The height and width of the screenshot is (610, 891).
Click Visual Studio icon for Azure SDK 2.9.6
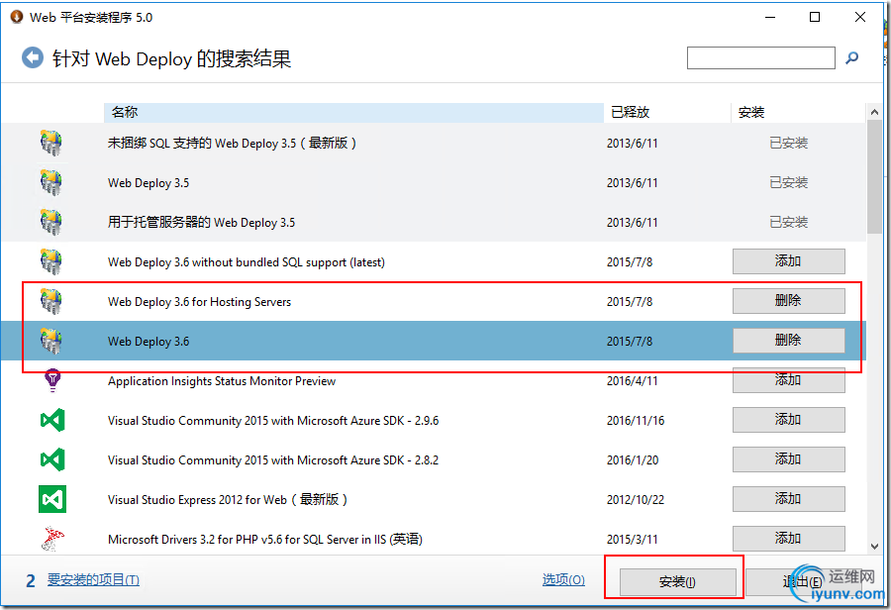[52, 420]
